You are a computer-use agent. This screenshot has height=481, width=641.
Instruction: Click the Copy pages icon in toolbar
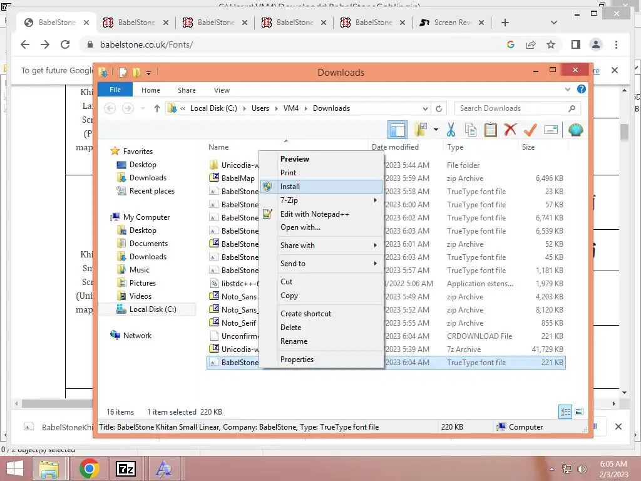[x=471, y=130]
